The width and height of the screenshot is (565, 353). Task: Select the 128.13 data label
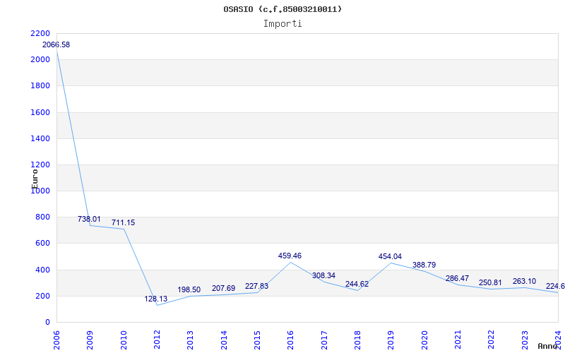pyautogui.click(x=156, y=299)
